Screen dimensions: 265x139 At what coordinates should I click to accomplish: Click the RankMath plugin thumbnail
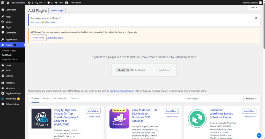point(119,119)
